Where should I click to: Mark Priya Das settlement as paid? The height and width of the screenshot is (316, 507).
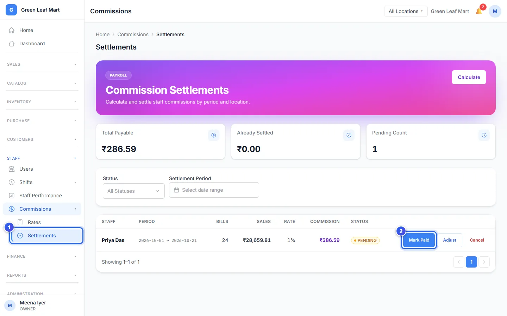pos(419,240)
